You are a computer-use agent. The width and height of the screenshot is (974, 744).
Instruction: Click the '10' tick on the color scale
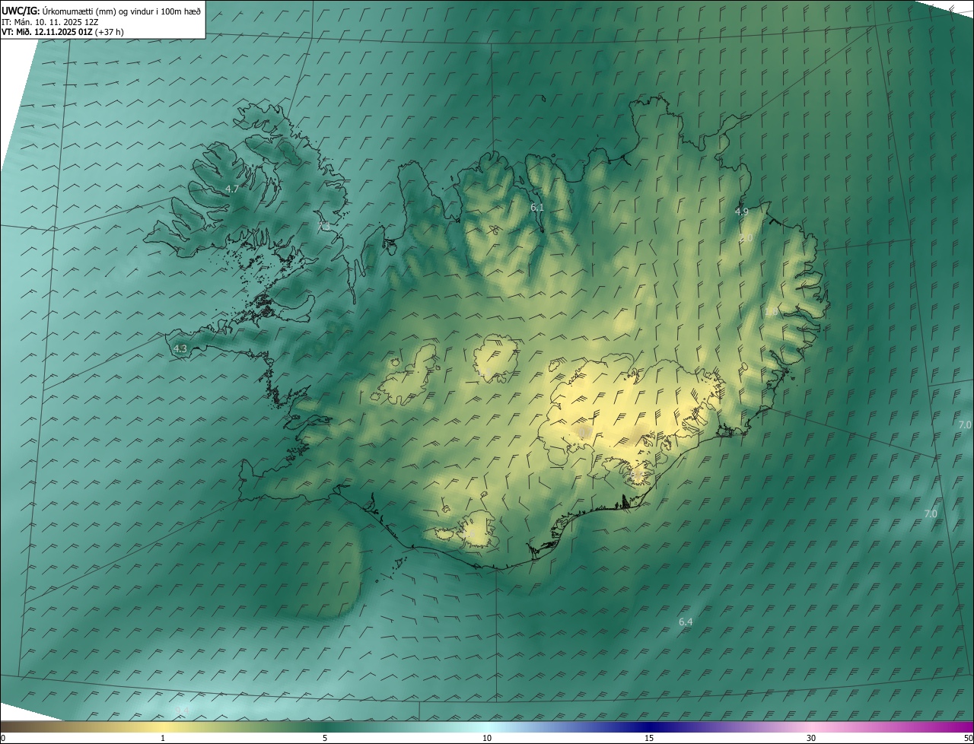click(487, 738)
